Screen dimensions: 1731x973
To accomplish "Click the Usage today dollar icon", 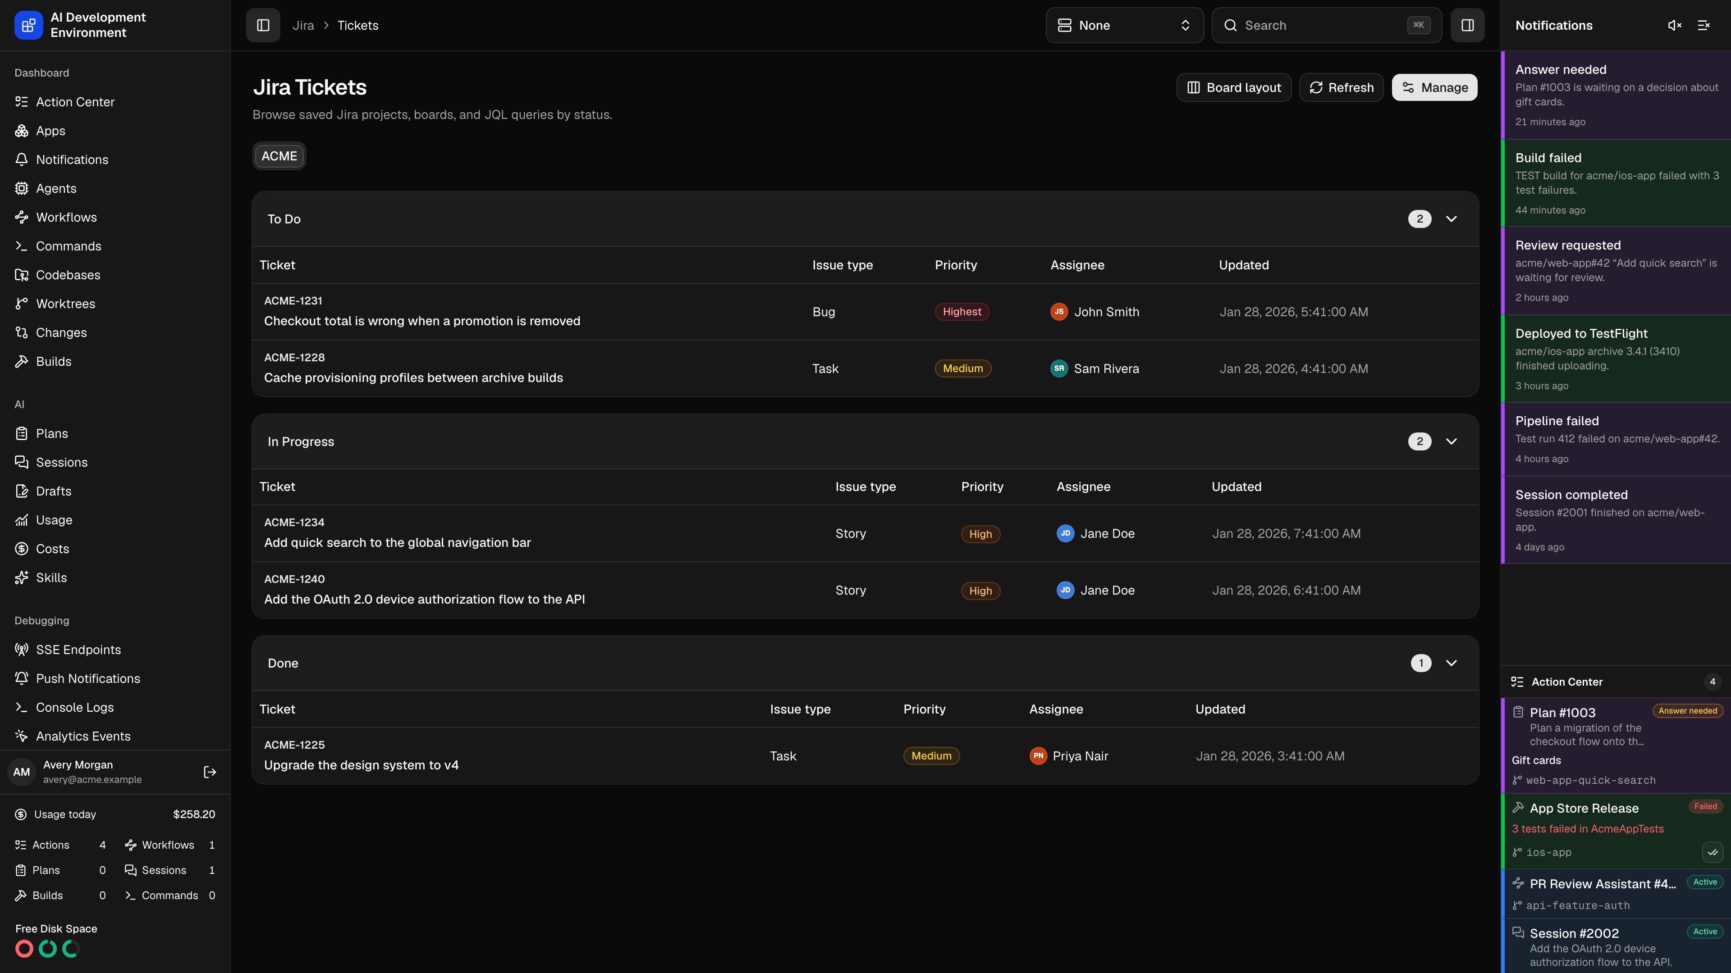I will pos(21,814).
